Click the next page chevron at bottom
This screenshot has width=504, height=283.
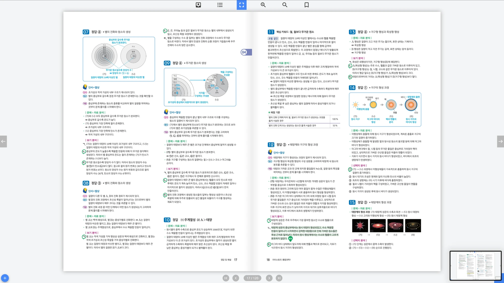pyautogui.click(x=269, y=278)
